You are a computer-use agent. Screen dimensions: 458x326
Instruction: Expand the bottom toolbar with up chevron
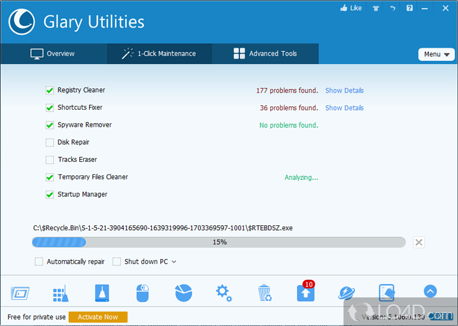pyautogui.click(x=430, y=291)
